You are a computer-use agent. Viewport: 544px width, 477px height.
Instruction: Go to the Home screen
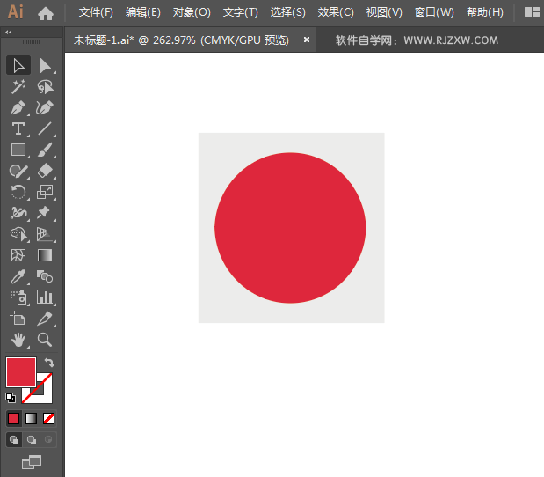(x=46, y=12)
